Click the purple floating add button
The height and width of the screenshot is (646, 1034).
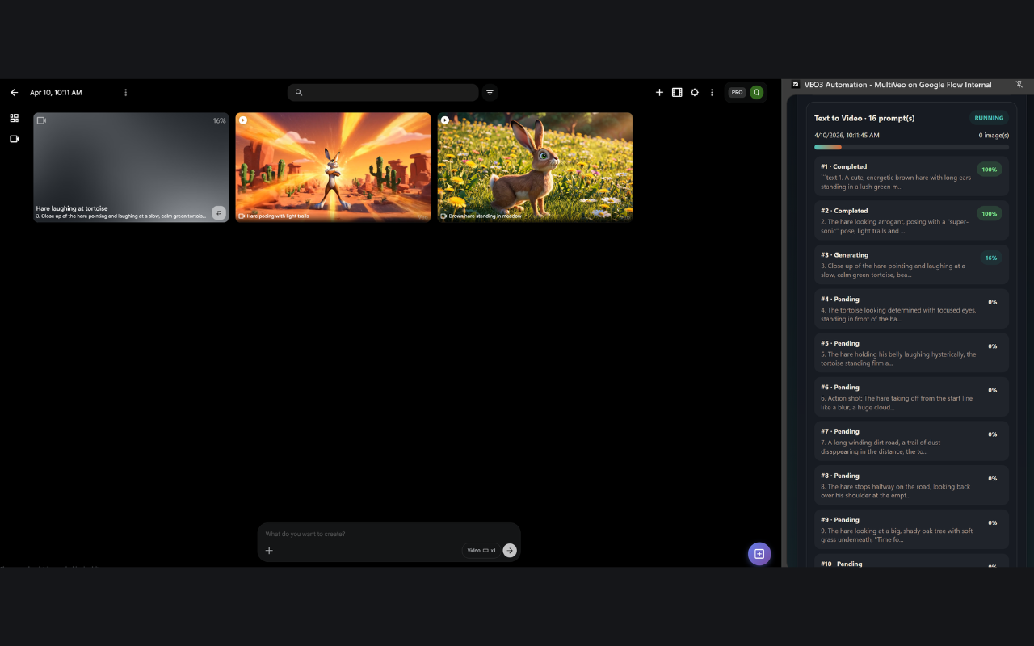[x=759, y=554]
